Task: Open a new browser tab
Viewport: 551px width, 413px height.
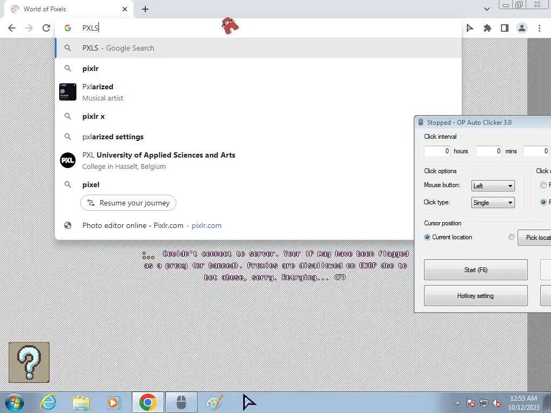Action: [x=145, y=9]
